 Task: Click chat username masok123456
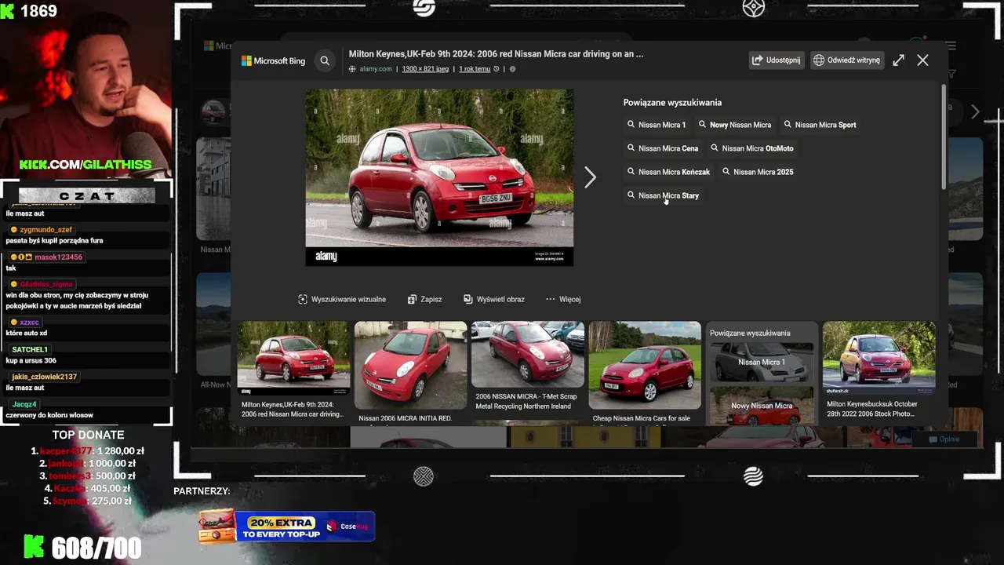(x=58, y=257)
